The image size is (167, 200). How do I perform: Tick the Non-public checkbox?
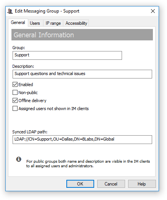click(15, 93)
